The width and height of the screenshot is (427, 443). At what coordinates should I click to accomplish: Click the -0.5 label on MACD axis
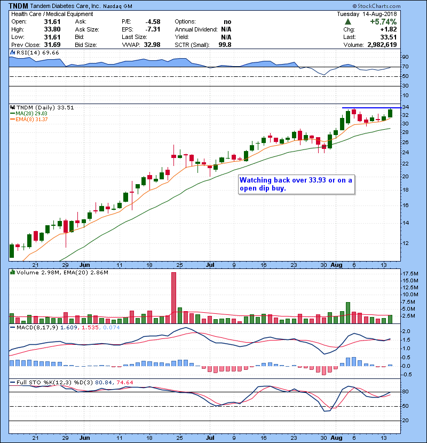click(x=406, y=374)
